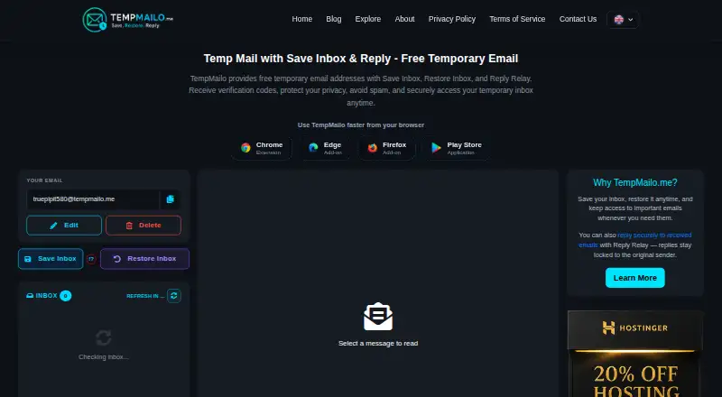The width and height of the screenshot is (722, 397).
Task: Click the TempMailo logo
Action: pyautogui.click(x=127, y=19)
